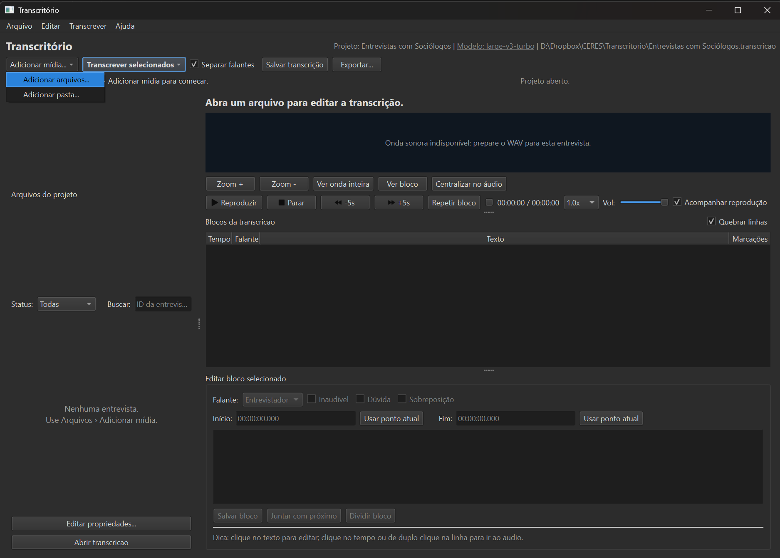780x558 pixels.
Task: Open the Transcrever menu
Action: tap(88, 26)
